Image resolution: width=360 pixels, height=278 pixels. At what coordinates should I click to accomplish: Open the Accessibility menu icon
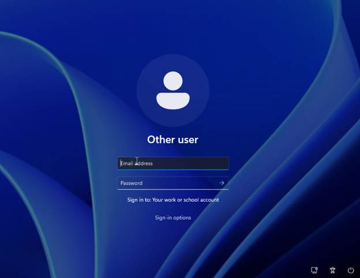pos(332,270)
